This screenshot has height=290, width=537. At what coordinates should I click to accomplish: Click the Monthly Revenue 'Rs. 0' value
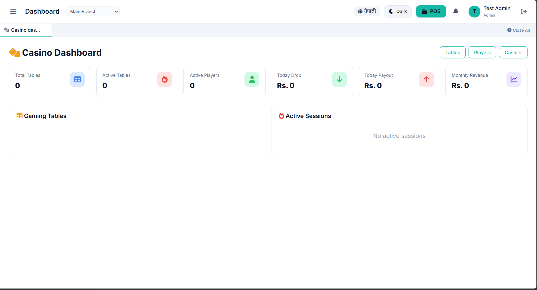pyautogui.click(x=460, y=86)
